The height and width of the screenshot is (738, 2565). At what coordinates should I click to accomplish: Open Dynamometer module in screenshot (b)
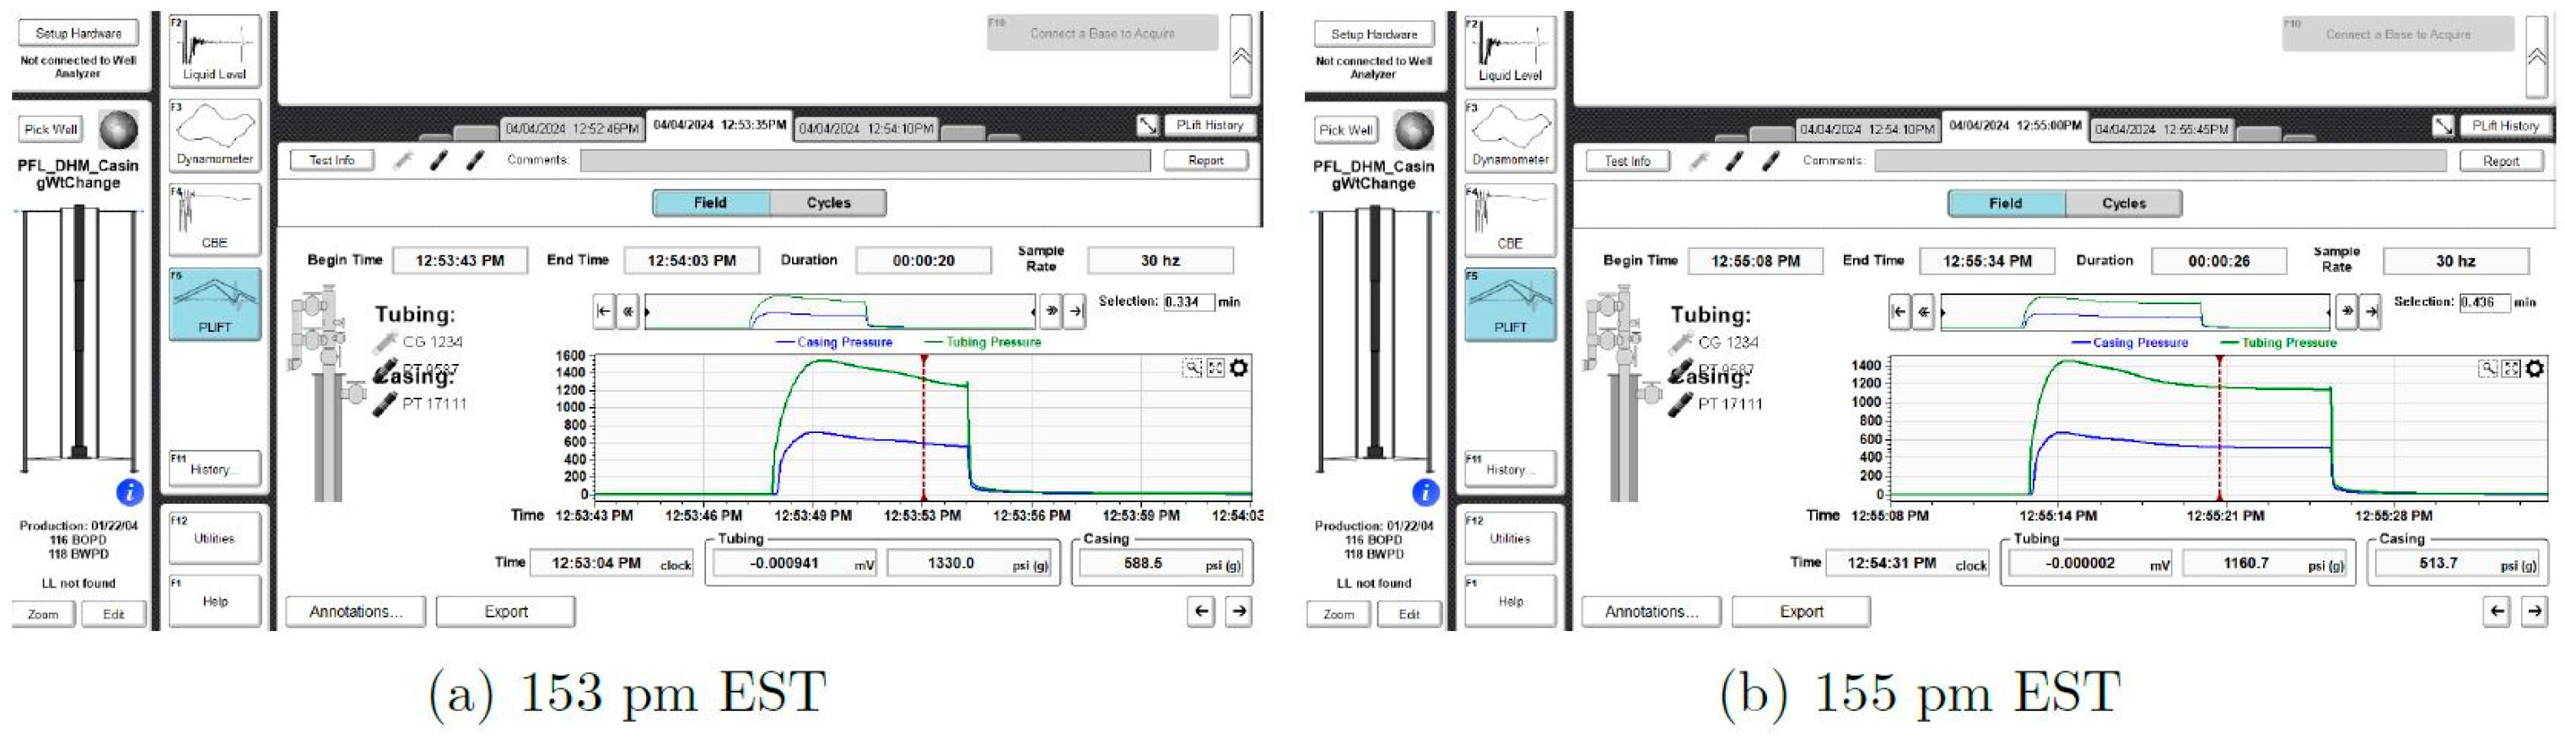click(x=1510, y=136)
